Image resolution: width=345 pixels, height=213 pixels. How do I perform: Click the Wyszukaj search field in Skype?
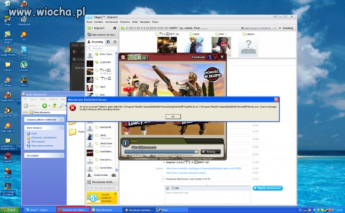pos(102,48)
